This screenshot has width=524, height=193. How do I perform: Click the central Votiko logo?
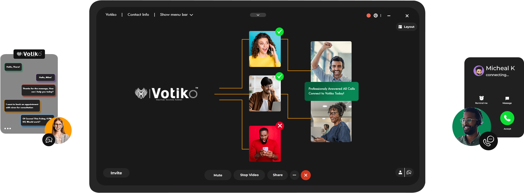pos(167,94)
